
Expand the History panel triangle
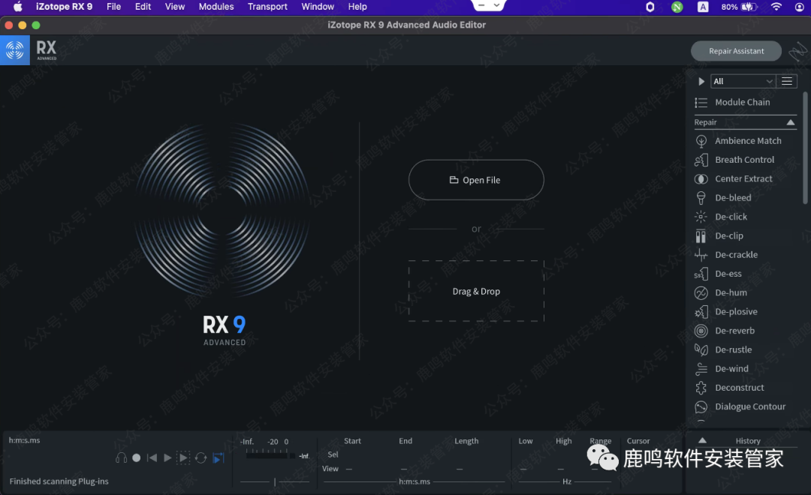[702, 441]
